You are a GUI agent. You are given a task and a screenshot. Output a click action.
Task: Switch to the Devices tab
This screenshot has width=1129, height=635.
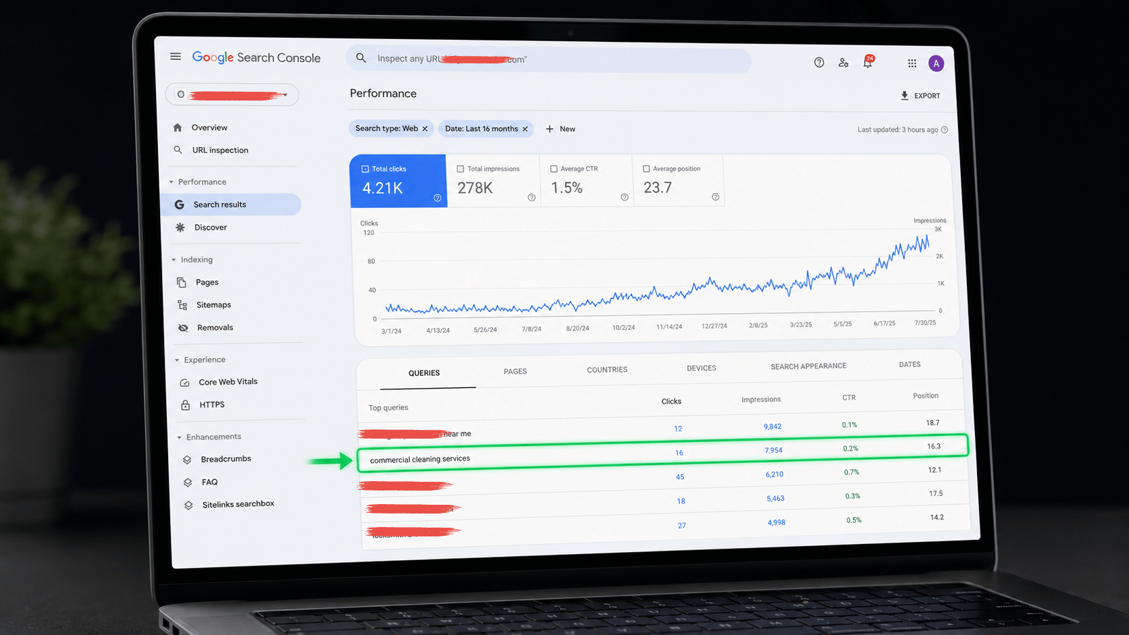(x=702, y=368)
